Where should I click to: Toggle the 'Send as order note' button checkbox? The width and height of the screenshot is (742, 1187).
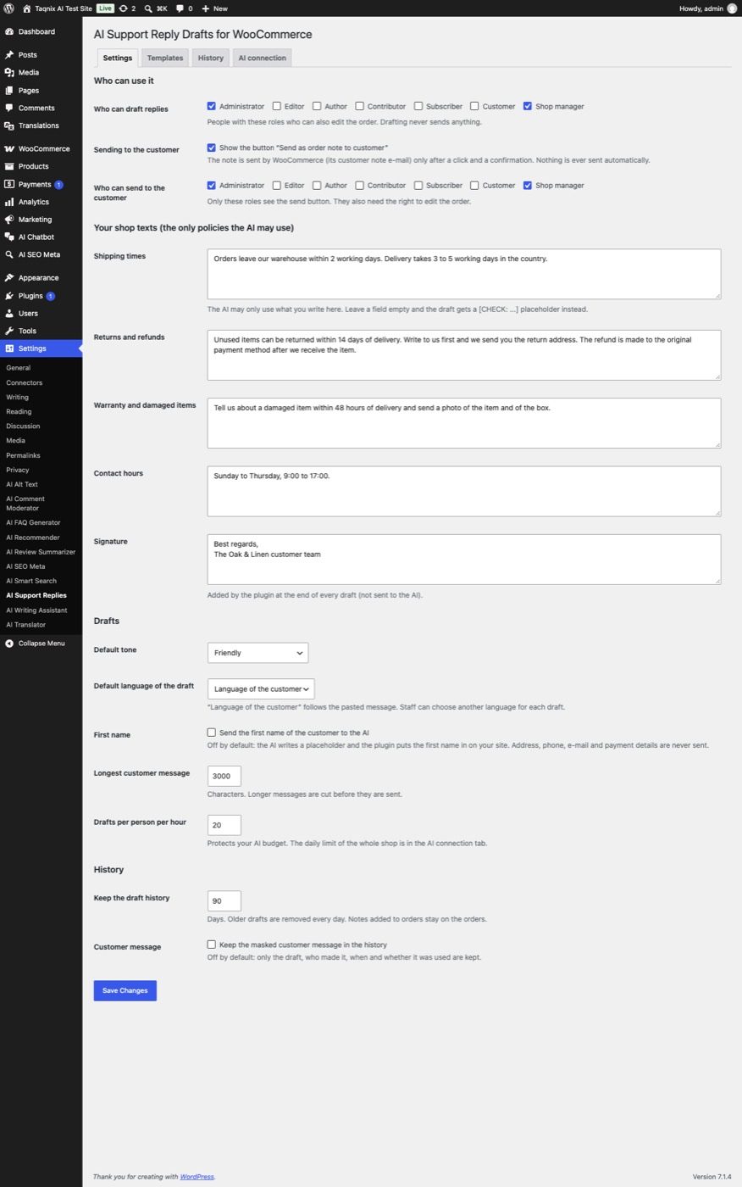coord(212,148)
